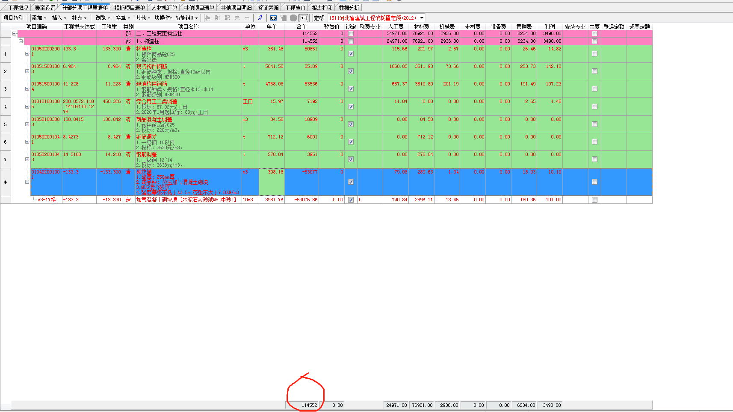Switch to the 工程概况 tab
This screenshot has width=733, height=412.
pos(18,8)
